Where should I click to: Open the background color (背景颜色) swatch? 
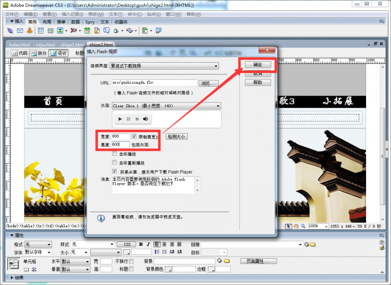[x=168, y=269]
